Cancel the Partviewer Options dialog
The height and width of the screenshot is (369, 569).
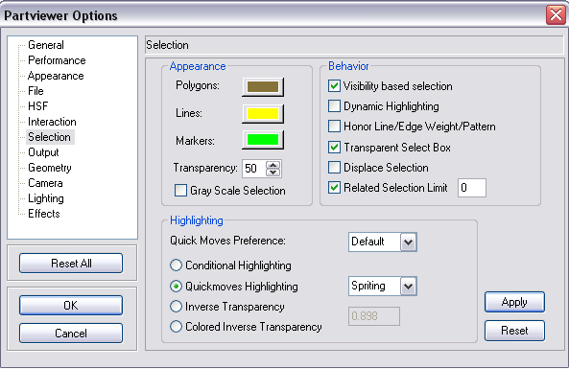point(71,334)
